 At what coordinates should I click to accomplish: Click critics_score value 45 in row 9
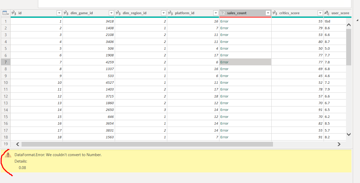coord(297,76)
